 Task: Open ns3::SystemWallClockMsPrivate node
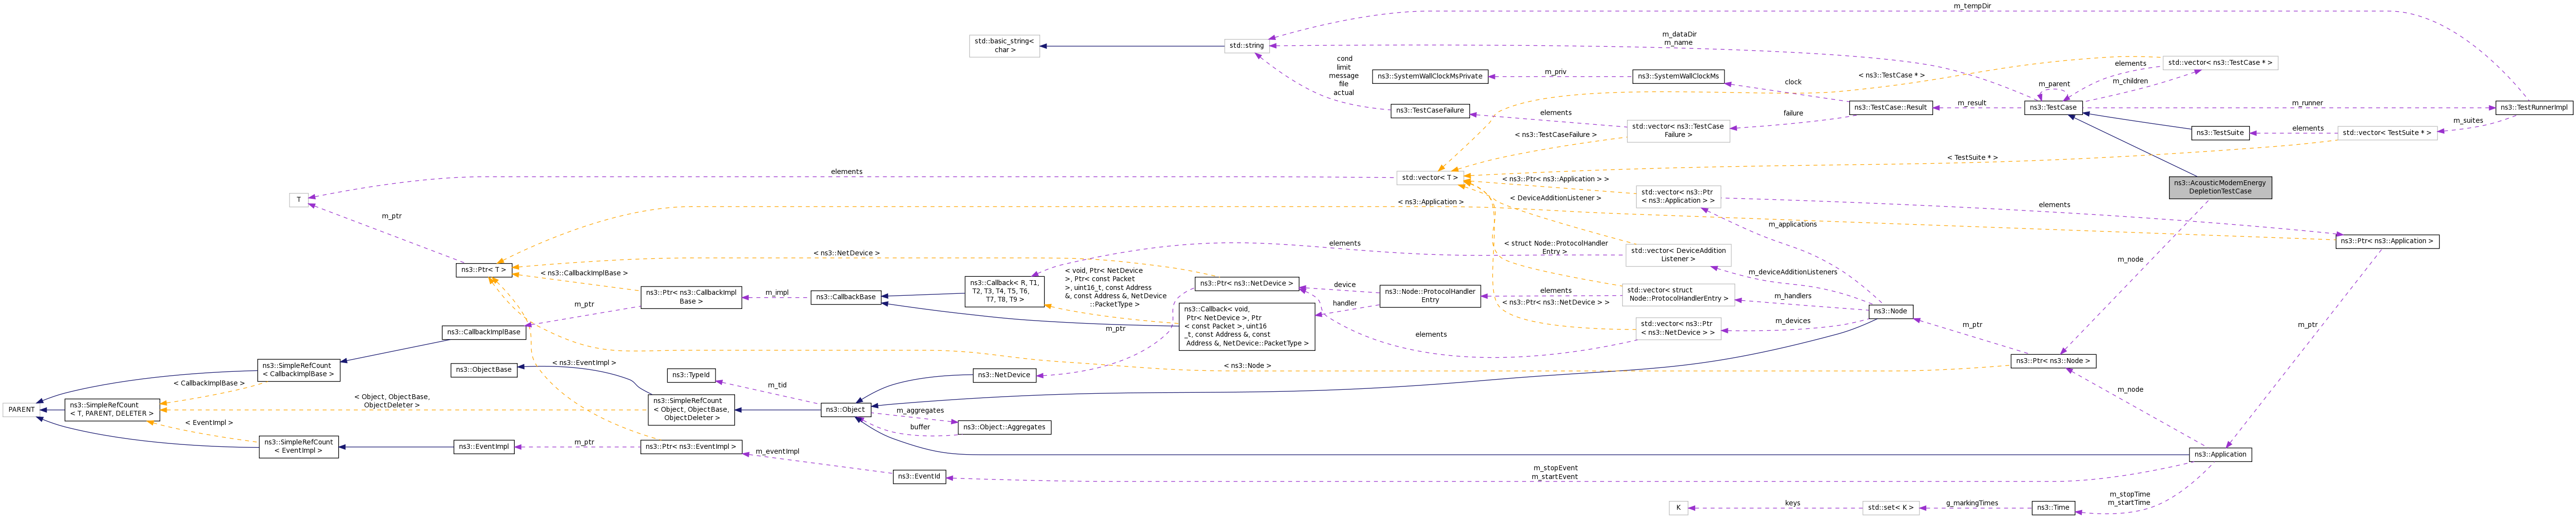1430,77
